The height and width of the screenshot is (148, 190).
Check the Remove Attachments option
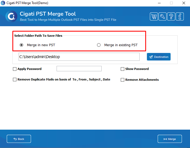click(122, 80)
